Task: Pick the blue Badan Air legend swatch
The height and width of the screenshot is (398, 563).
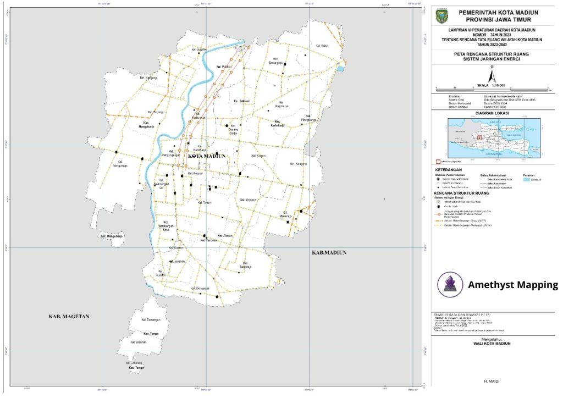Action: pyautogui.click(x=526, y=179)
